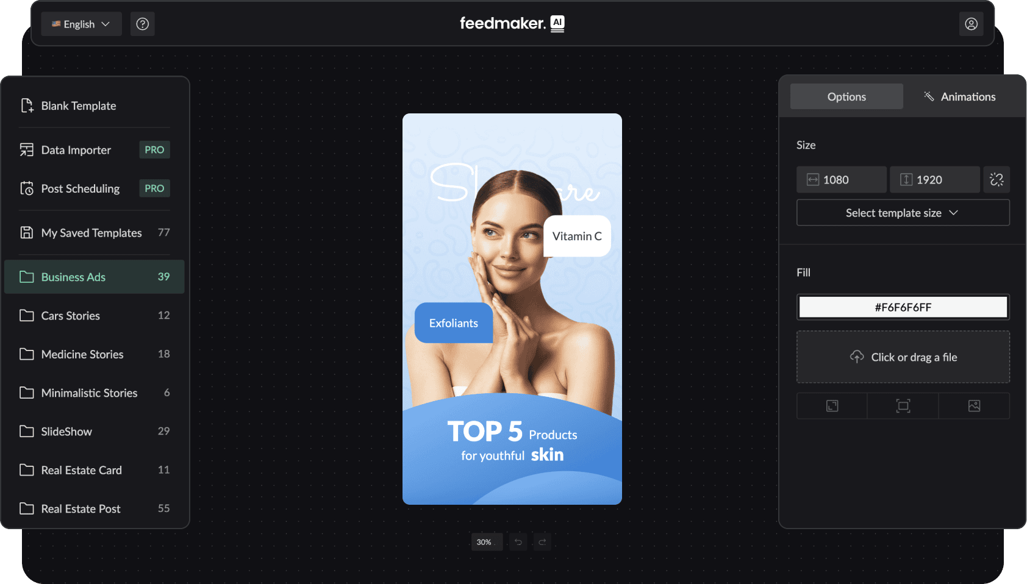Open Post Scheduling clock calendar icon

click(x=26, y=189)
